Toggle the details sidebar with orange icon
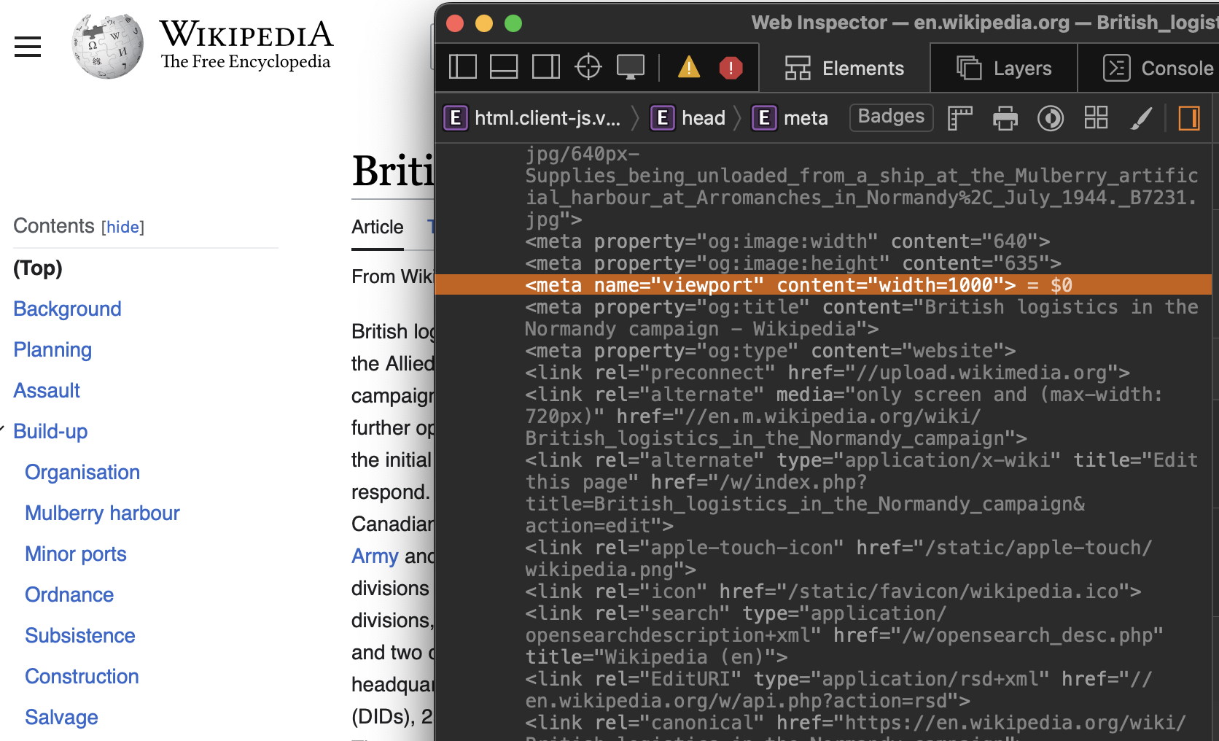The height and width of the screenshot is (741, 1219). click(x=1189, y=117)
